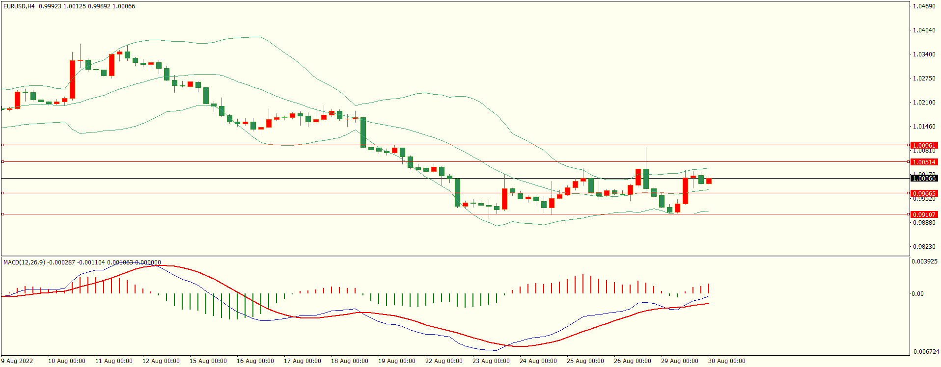Click the 26 Aug 00:00 time label
The height and width of the screenshot is (367, 941).
coord(633,361)
